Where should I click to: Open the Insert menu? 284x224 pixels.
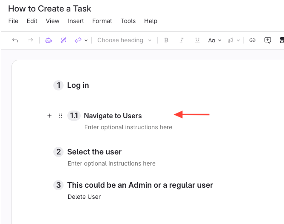[x=76, y=21]
